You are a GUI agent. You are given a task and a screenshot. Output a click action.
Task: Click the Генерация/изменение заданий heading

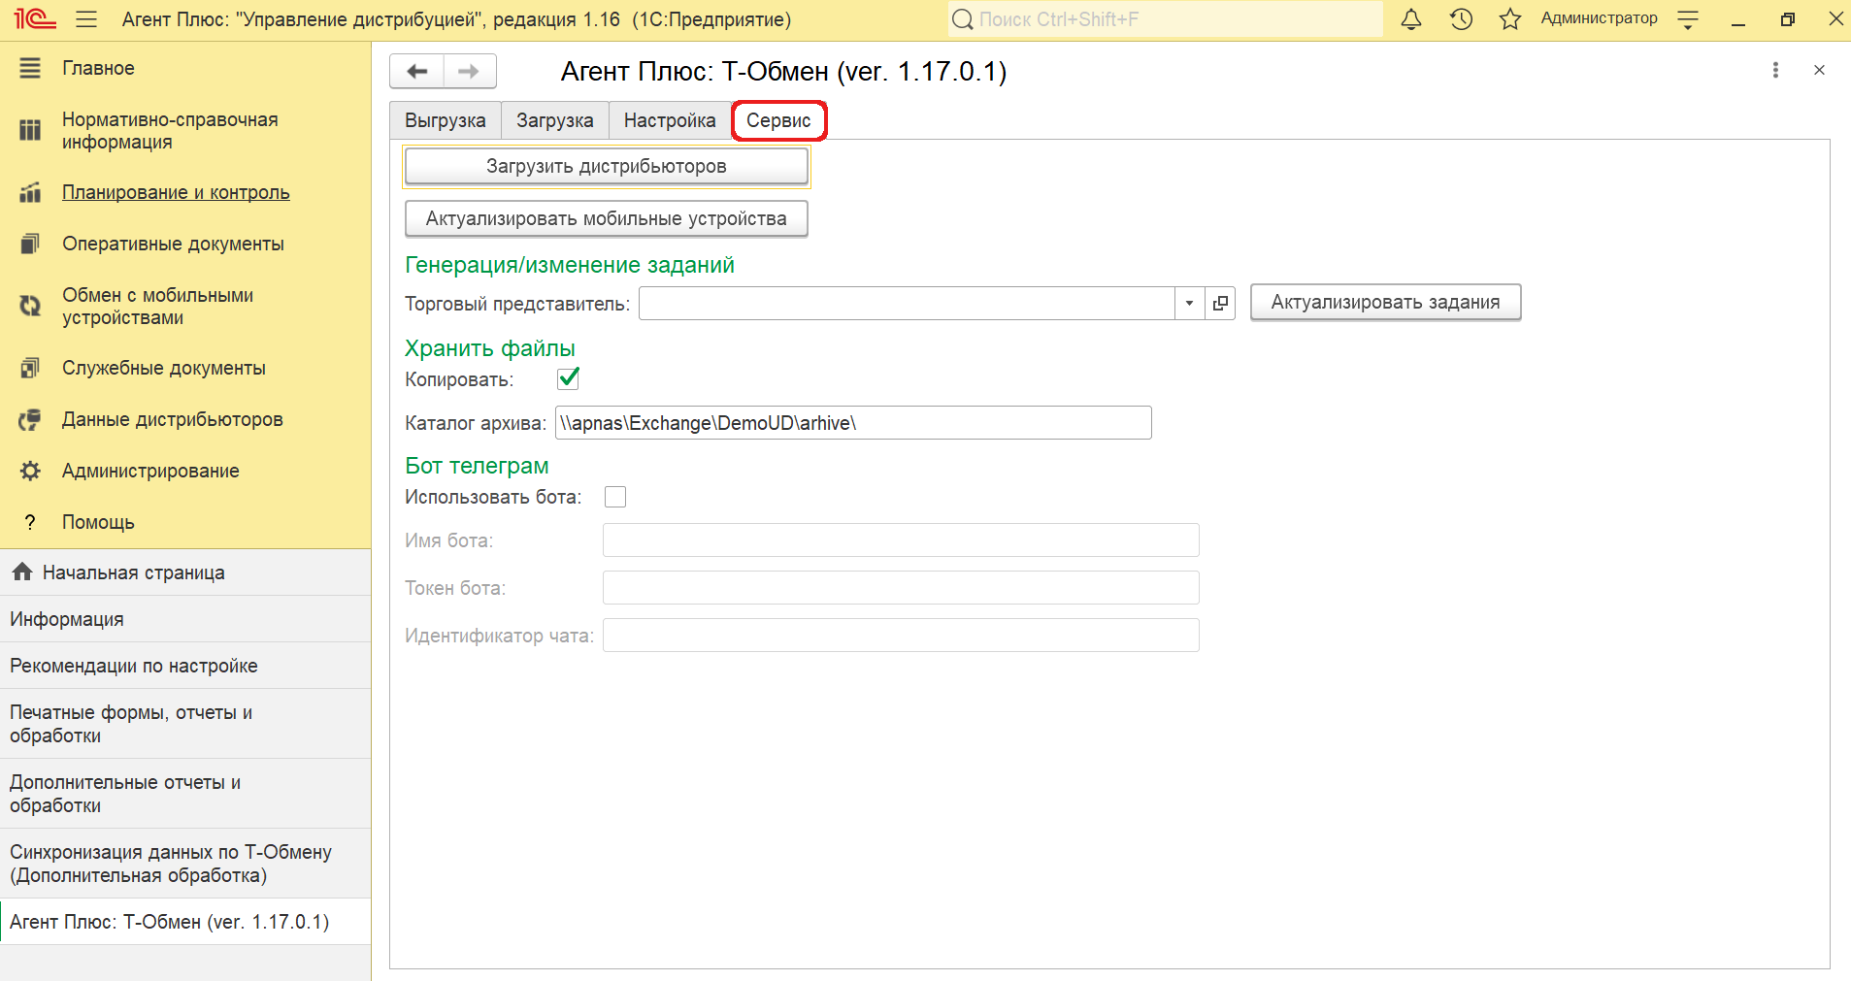point(570,265)
